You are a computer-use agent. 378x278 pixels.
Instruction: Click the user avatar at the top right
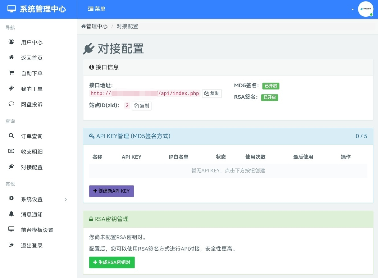(366, 9)
